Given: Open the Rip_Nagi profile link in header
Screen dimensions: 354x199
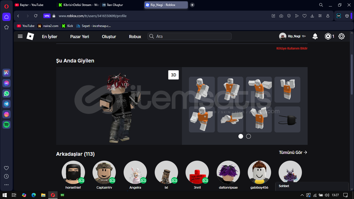Looking at the screenshot, I should 293,36.
